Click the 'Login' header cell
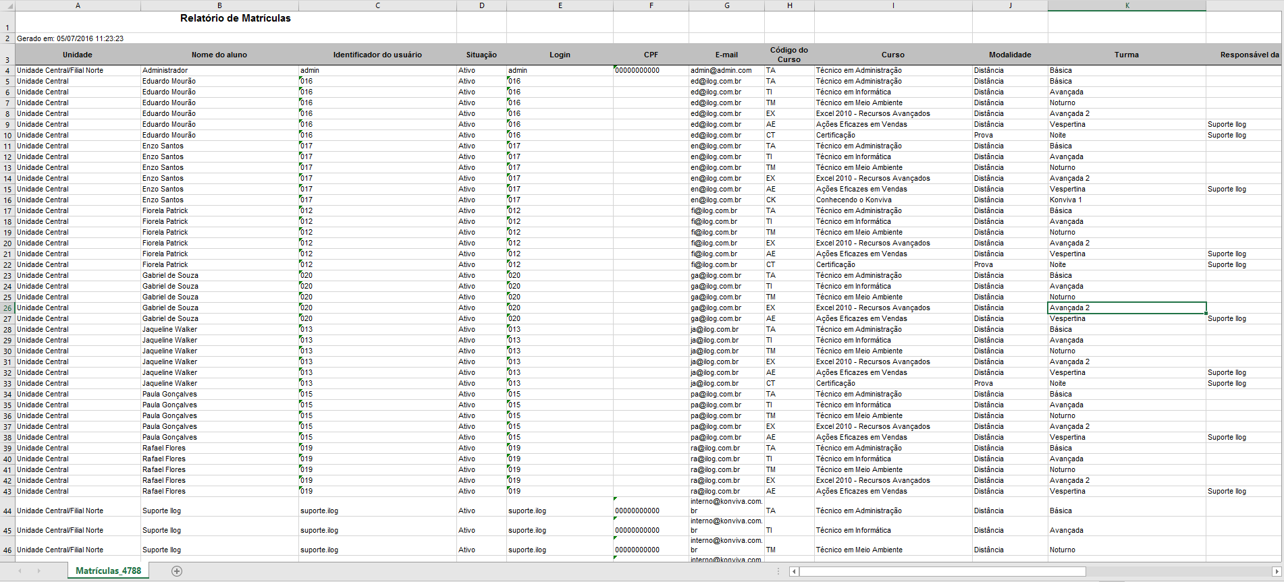The width and height of the screenshot is (1284, 582). pyautogui.click(x=560, y=55)
